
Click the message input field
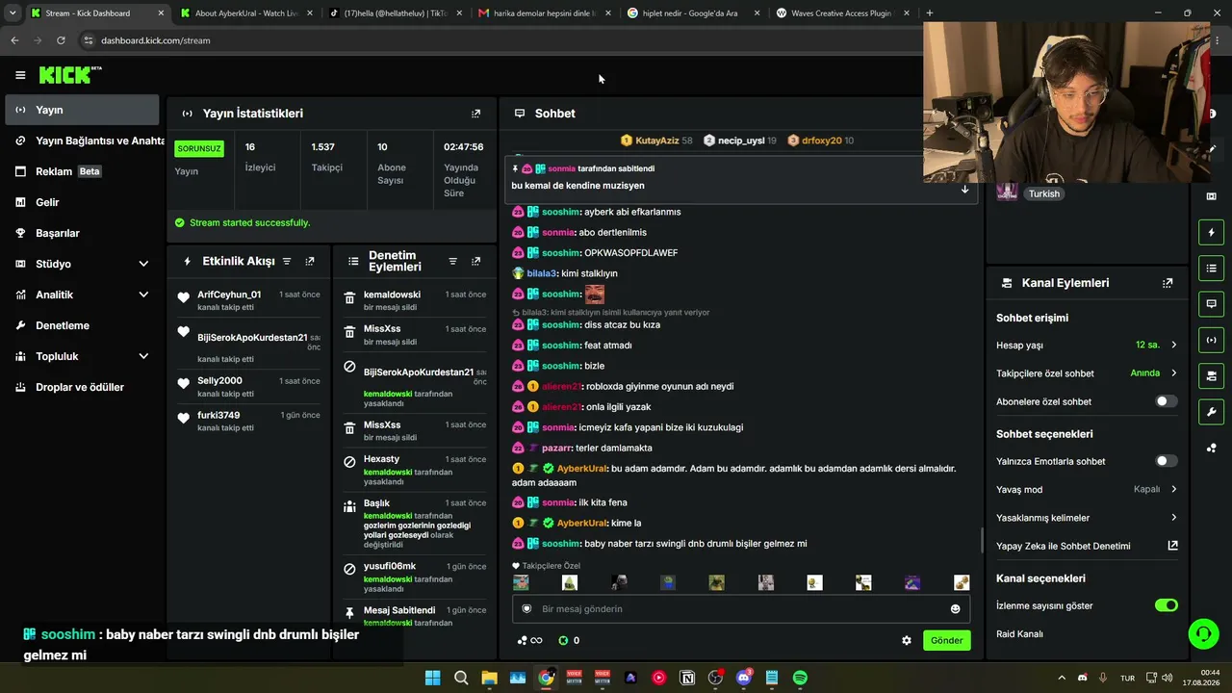(x=740, y=609)
